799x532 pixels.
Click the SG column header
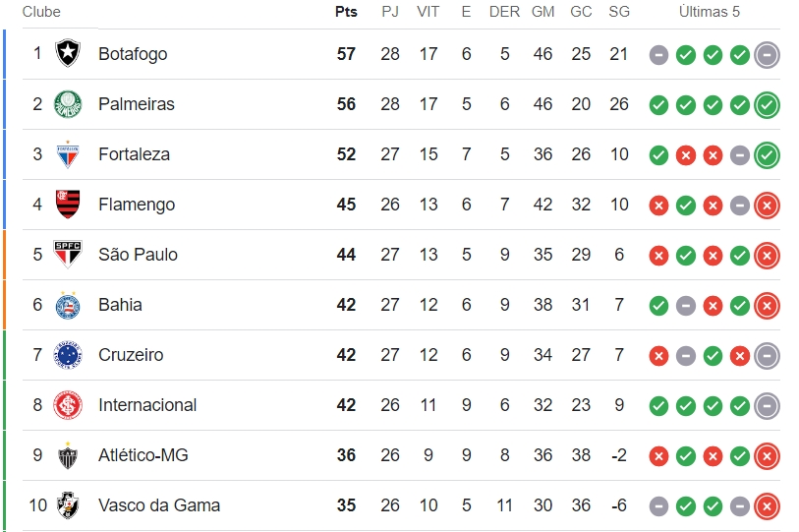point(619,12)
